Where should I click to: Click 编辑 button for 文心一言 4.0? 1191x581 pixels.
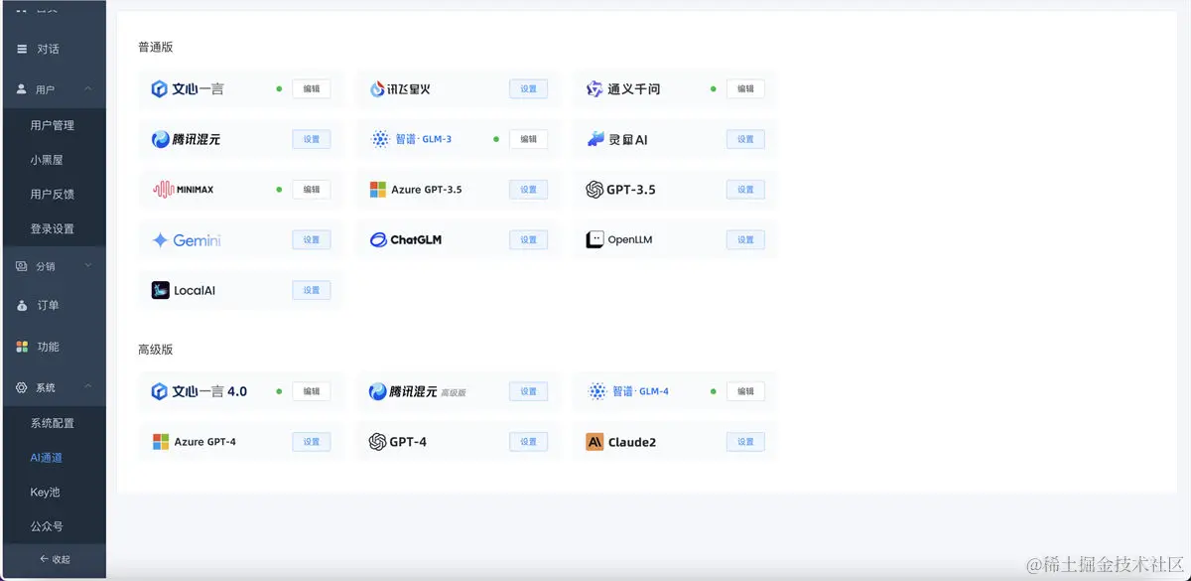tap(312, 391)
